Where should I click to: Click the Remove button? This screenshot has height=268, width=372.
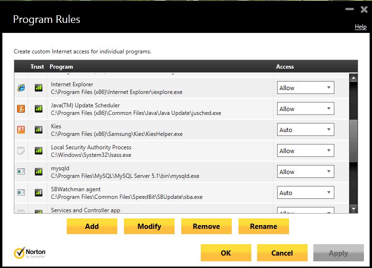tap(207, 226)
